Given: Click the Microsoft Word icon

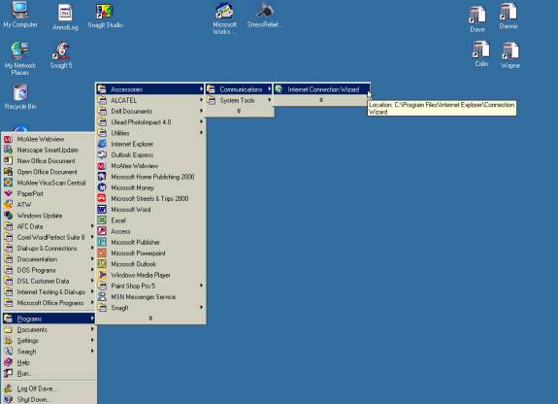Looking at the screenshot, I should [102, 210].
